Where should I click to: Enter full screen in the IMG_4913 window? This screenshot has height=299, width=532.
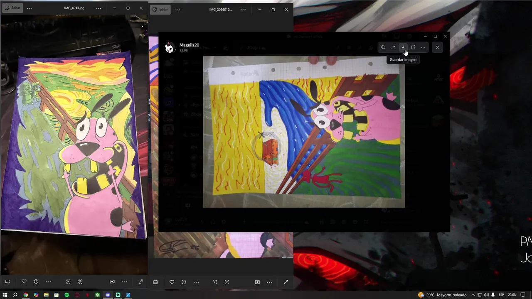pyautogui.click(x=140, y=282)
